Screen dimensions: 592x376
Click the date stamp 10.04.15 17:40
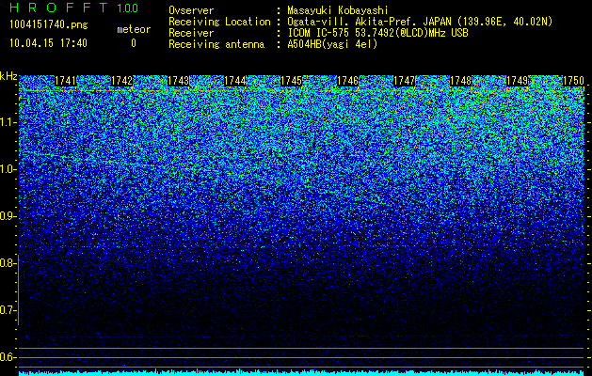coord(48,43)
